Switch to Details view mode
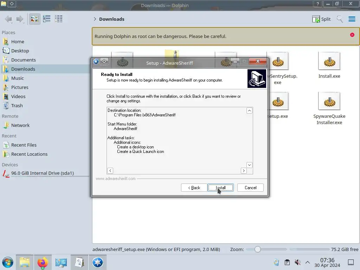Image resolution: width=360 pixels, height=270 pixels. click(59, 19)
